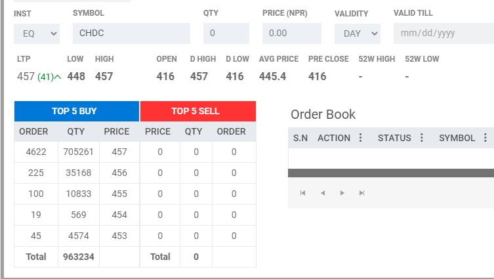494x279 pixels.
Task: Focus the QTY input field
Action: click(x=226, y=33)
